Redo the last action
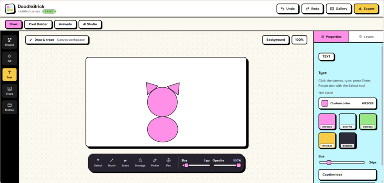This screenshot has height=183, width=384. (312, 9)
